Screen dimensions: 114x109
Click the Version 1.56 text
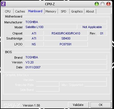pos(31,105)
